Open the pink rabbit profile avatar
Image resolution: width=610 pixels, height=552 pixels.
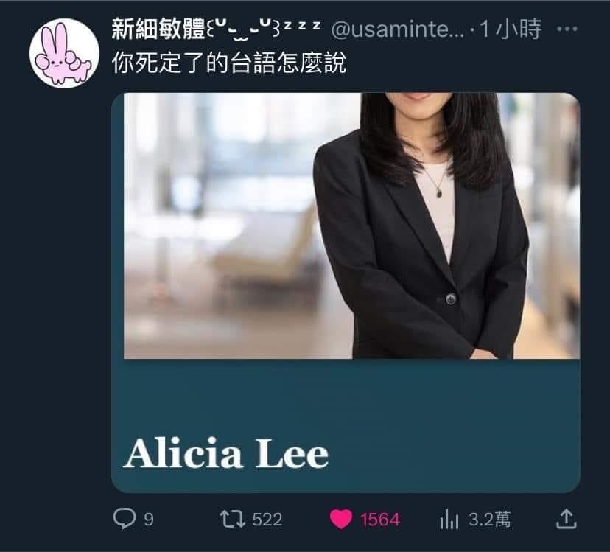64,53
